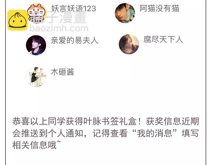Select the username 木砸酱
Viewport: 212px width, 165px height.
[62, 72]
